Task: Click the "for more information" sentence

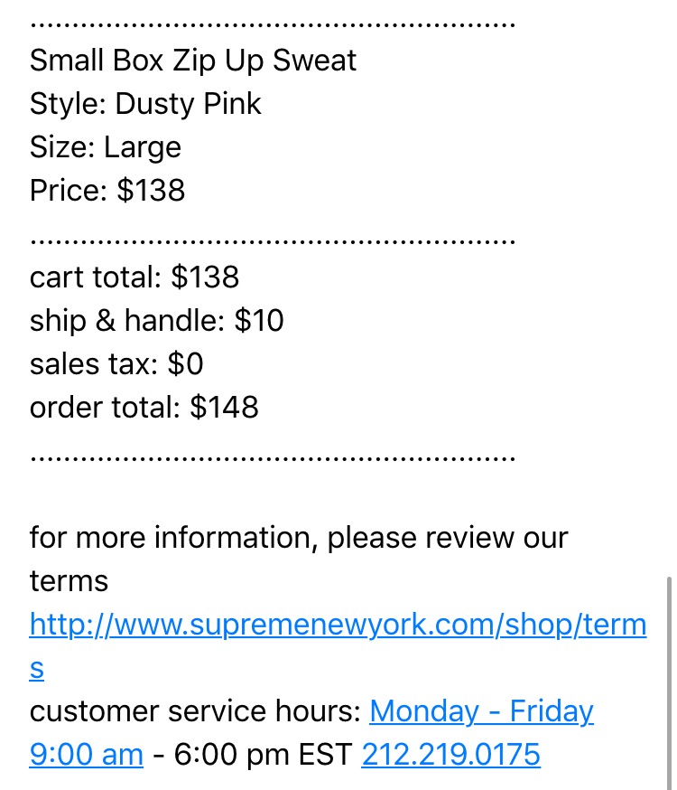Action: (299, 538)
